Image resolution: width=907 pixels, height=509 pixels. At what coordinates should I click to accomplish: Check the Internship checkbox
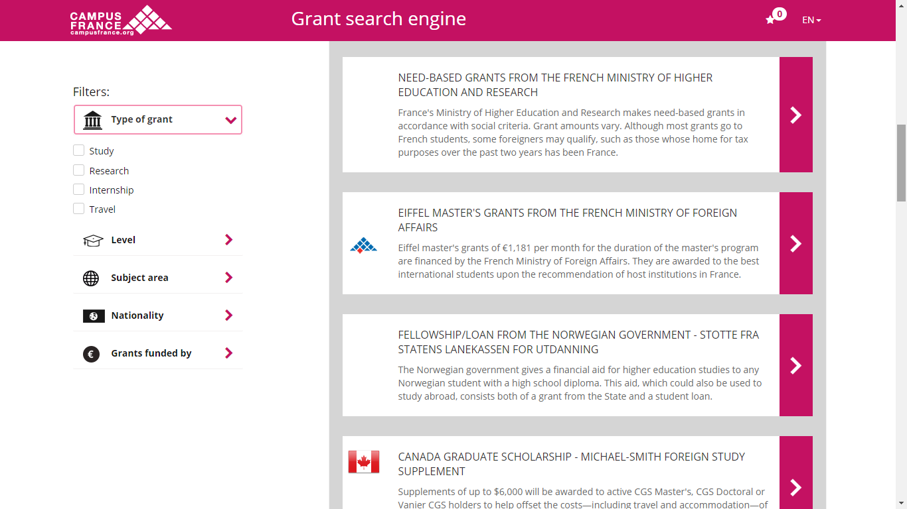[79, 190]
